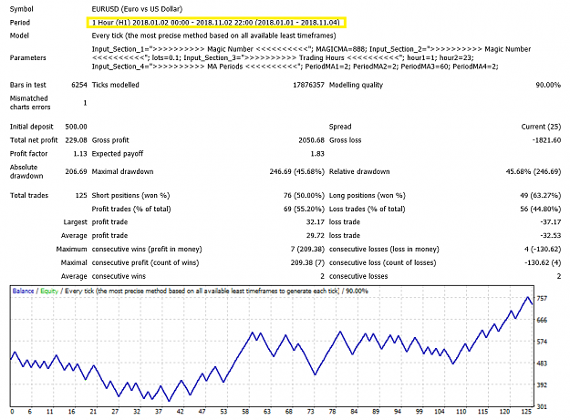This screenshot has height=420, width=570.
Task: Click the Maximal drawdown value 246.69 (45.68%)
Action: (x=297, y=171)
